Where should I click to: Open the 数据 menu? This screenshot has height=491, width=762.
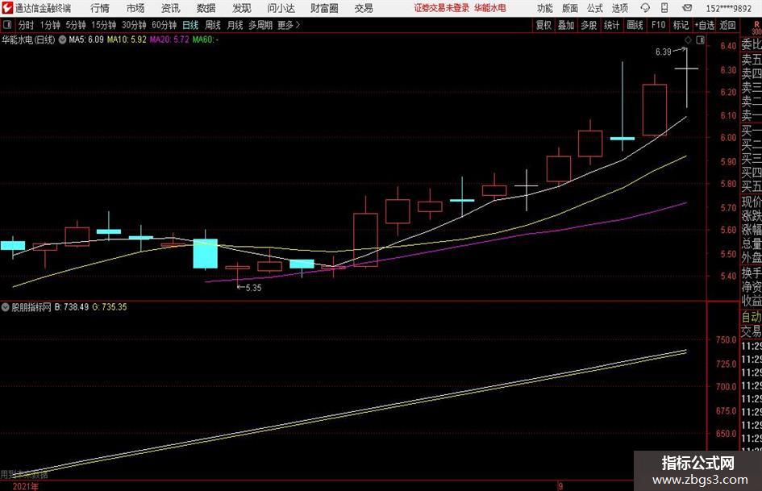(206, 8)
